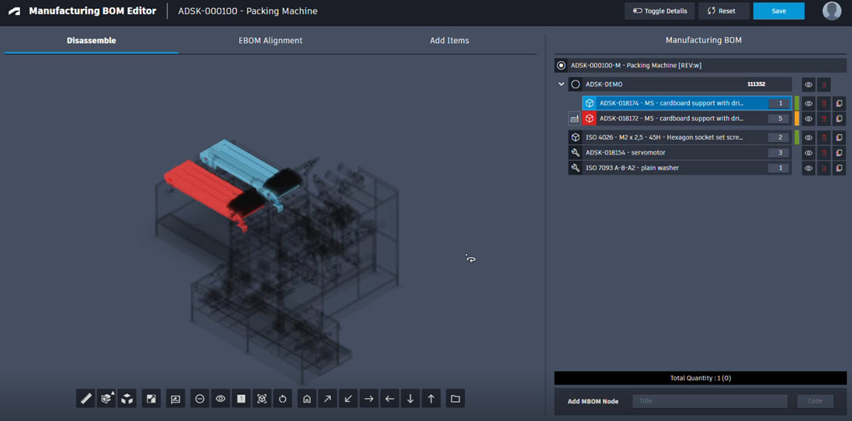Open the markup annotation tool
Screen dimensions: 852x421
[x=175, y=399]
